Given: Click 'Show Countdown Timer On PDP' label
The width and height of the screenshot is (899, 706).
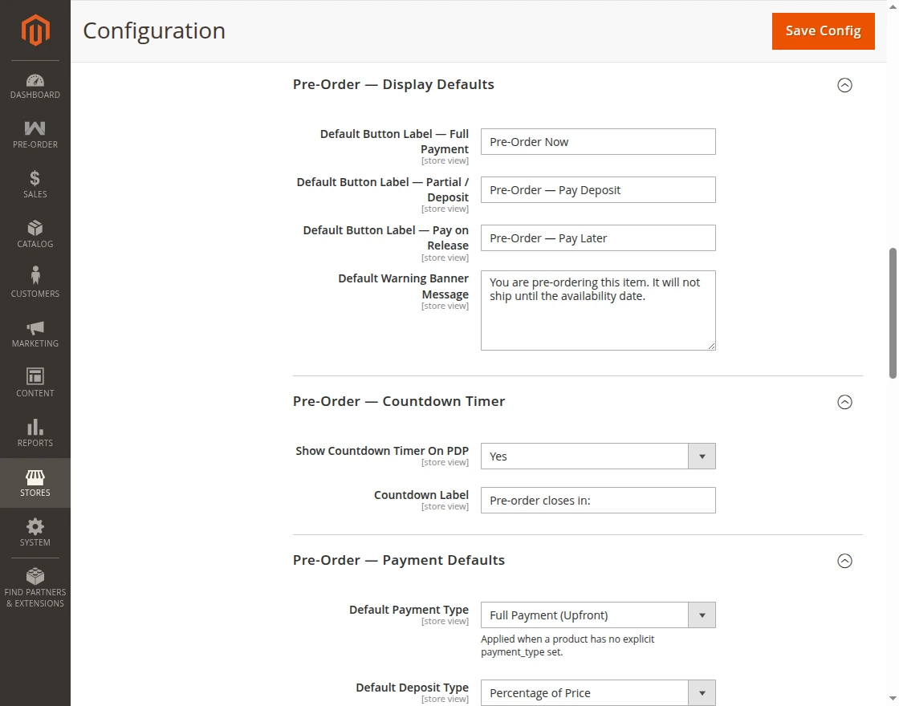Looking at the screenshot, I should [382, 450].
